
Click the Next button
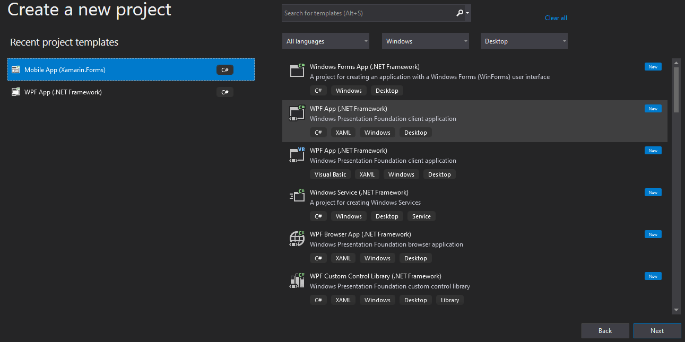(x=657, y=331)
